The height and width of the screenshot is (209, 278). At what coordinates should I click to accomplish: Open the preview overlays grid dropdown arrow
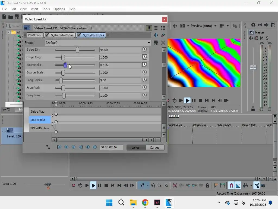point(228,26)
